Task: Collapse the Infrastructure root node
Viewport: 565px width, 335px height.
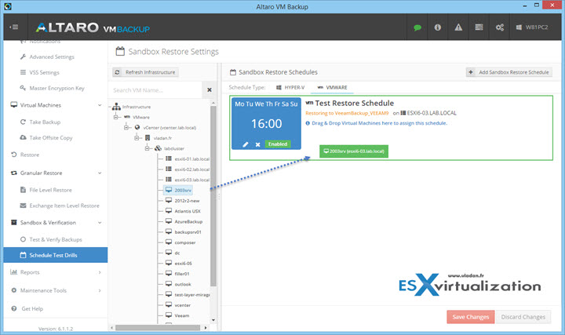Action: [111, 107]
